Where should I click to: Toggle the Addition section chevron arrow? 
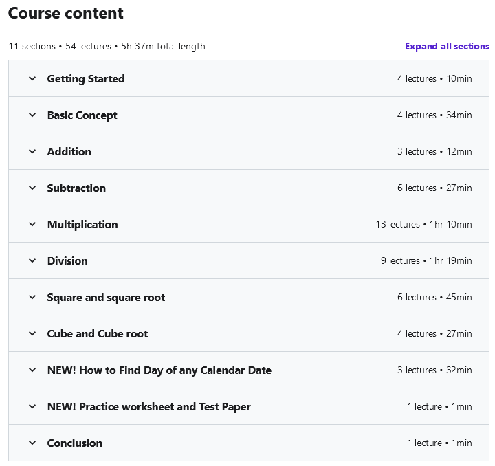click(x=32, y=151)
